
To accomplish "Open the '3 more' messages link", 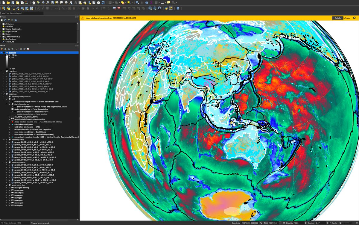I will pos(347,18).
